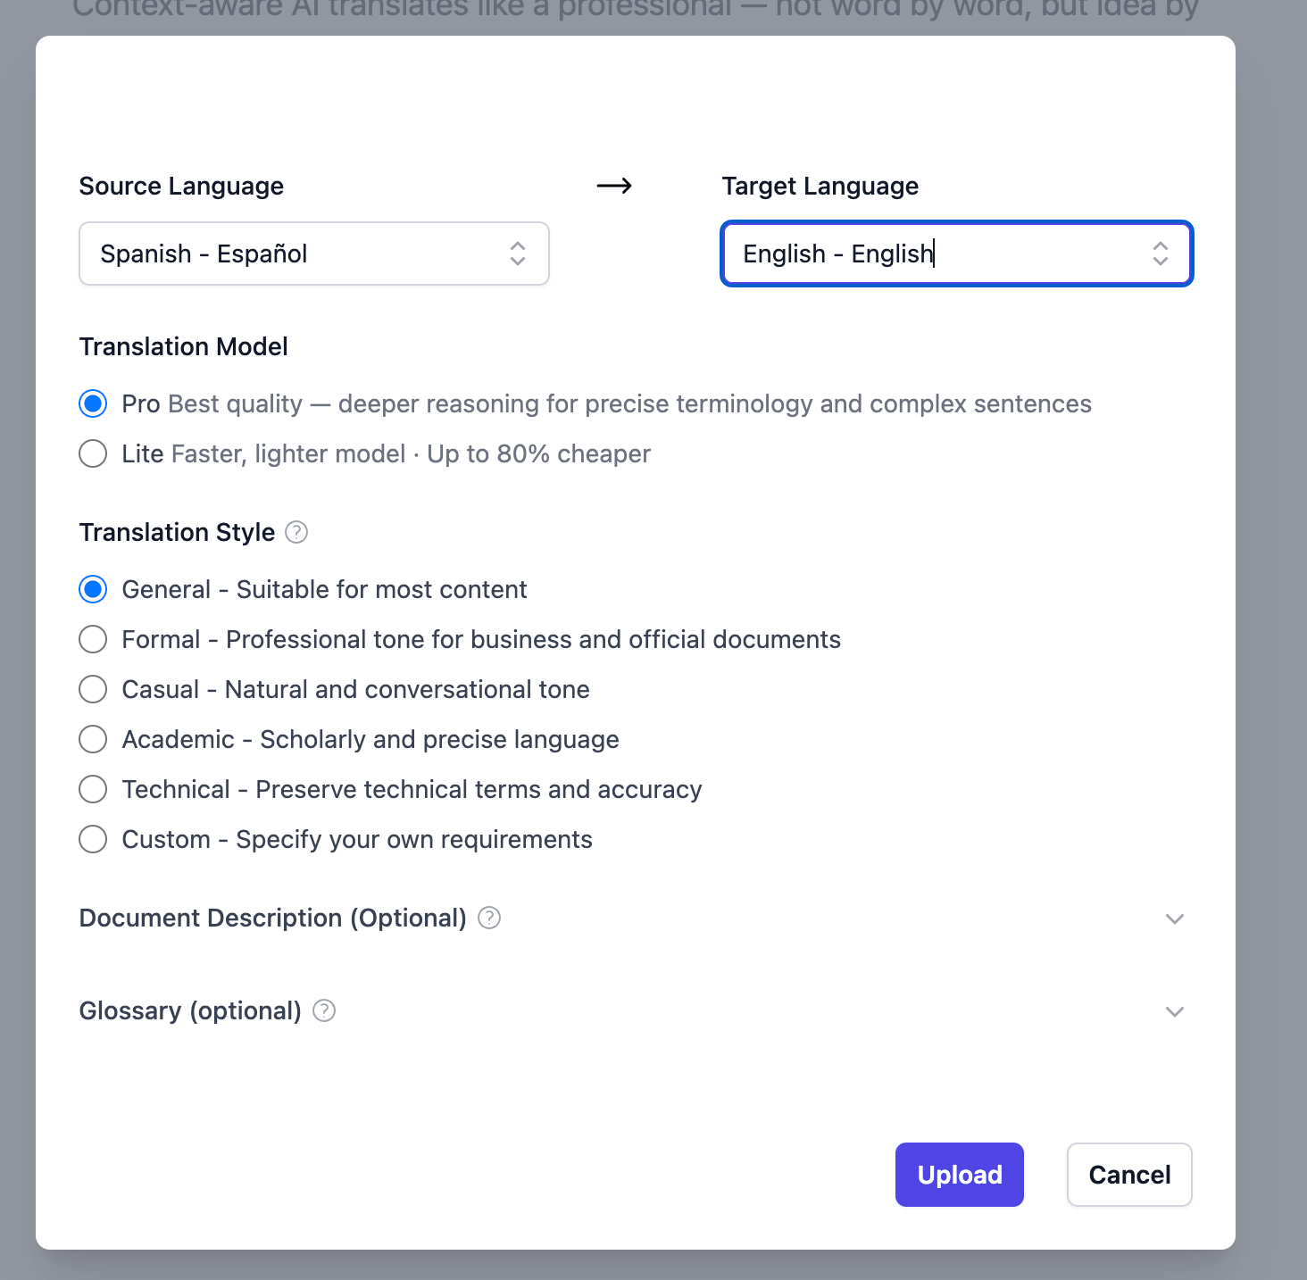Expand the Glossary section chevron
This screenshot has height=1280, width=1307.
[1175, 1011]
